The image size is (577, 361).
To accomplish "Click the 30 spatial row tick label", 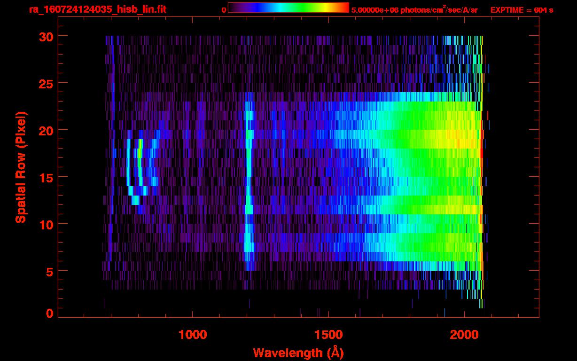I will coord(46,36).
